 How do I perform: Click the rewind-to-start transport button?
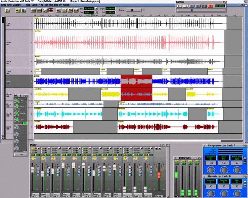179,6
